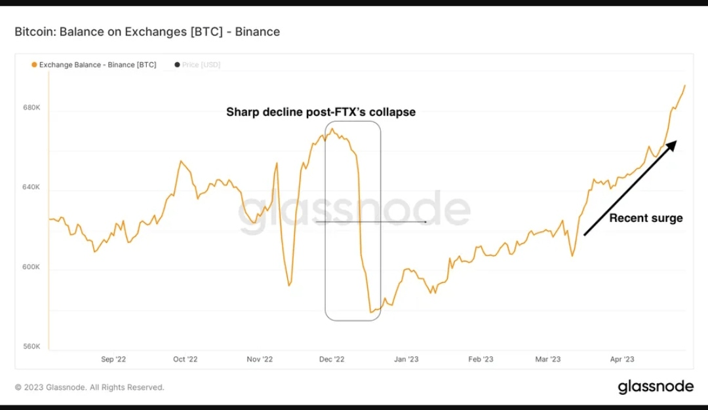Click the Oct '22 axis label
The image size is (708, 410).
(185, 360)
